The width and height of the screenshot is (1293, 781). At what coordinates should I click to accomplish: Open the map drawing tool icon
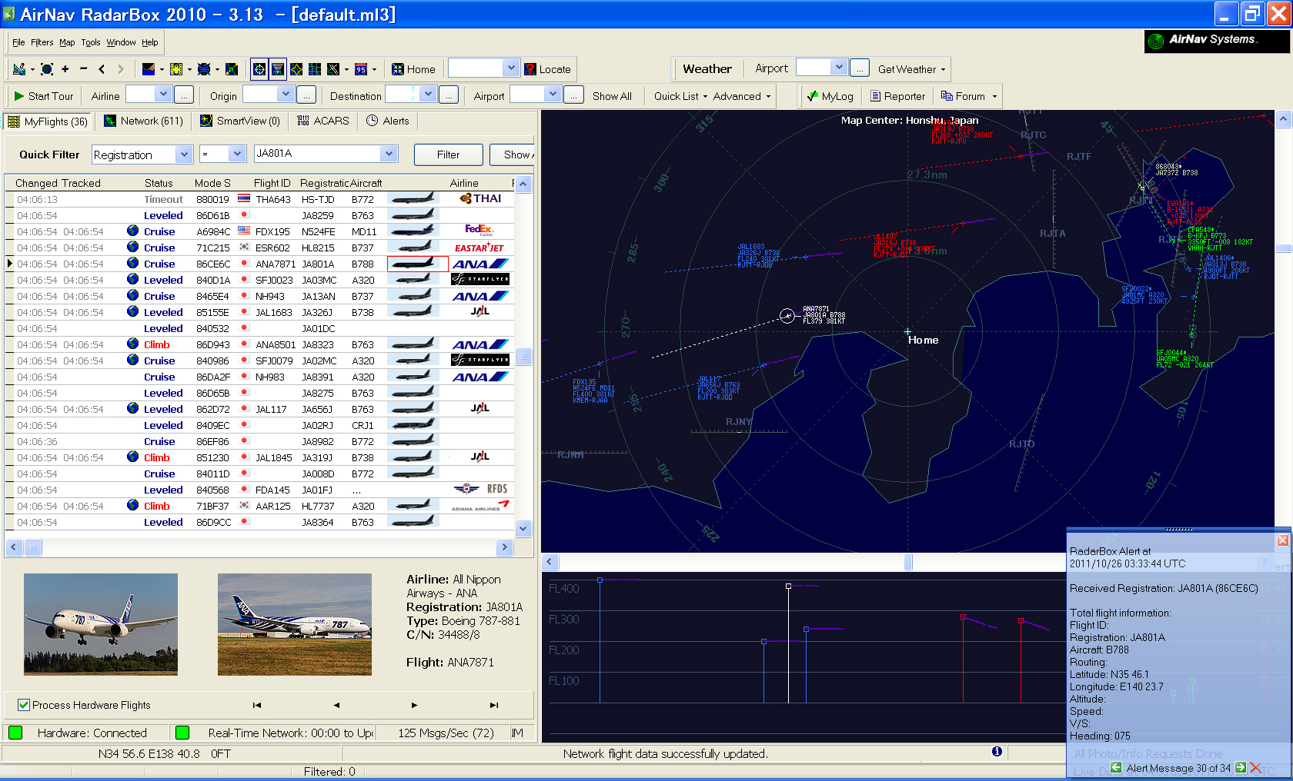[20, 69]
